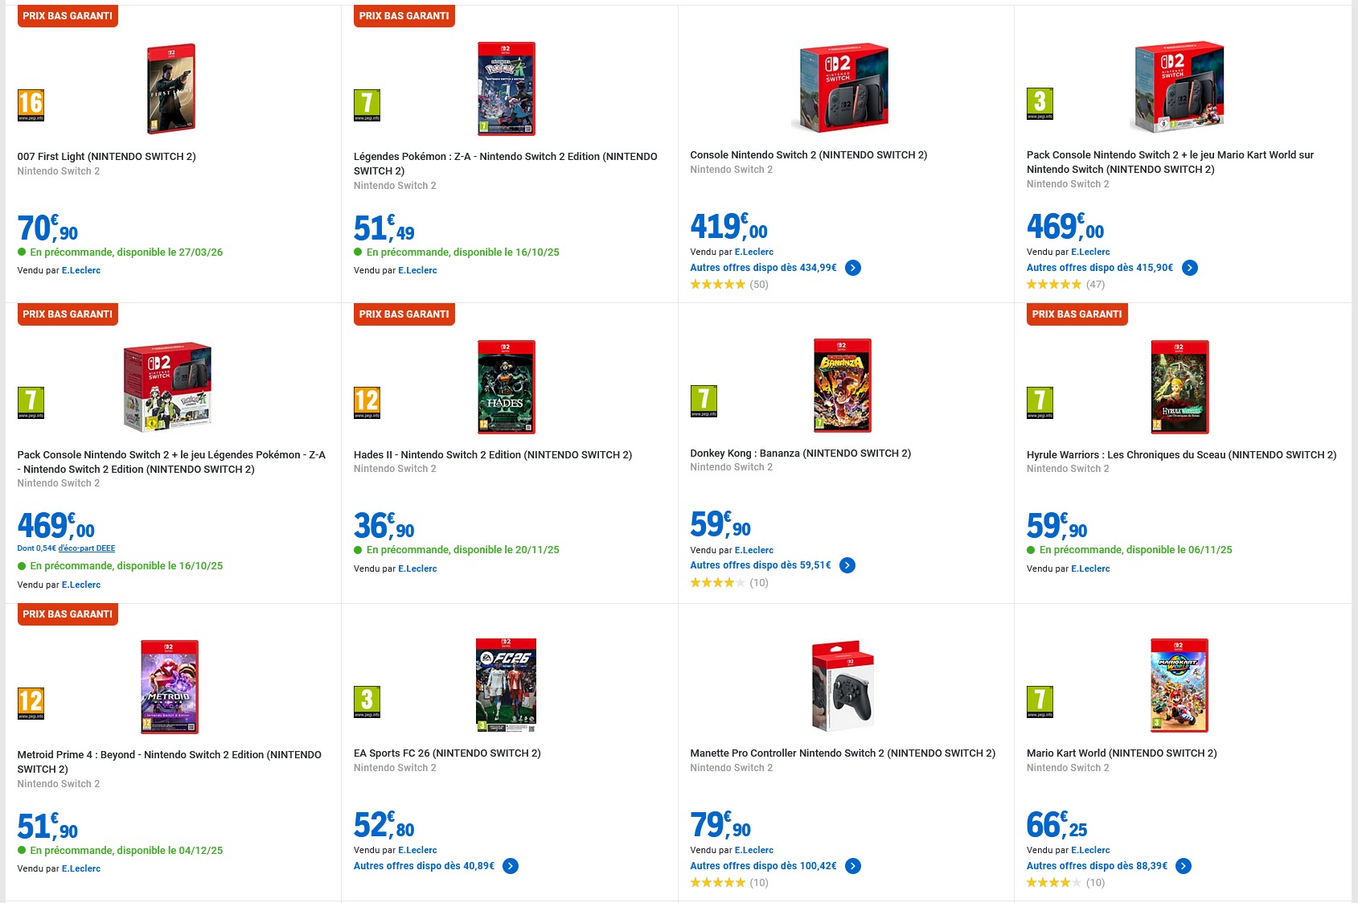Open the arrow icon for Donkey Kong offers
This screenshot has height=903, width=1358.
[847, 565]
